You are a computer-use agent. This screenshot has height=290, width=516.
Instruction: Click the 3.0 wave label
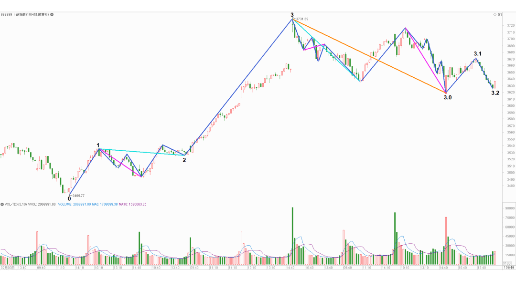(447, 97)
